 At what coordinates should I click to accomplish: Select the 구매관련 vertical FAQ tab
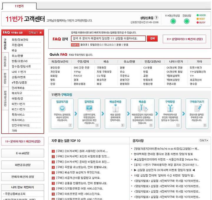pyautogui.click(x=5, y=44)
